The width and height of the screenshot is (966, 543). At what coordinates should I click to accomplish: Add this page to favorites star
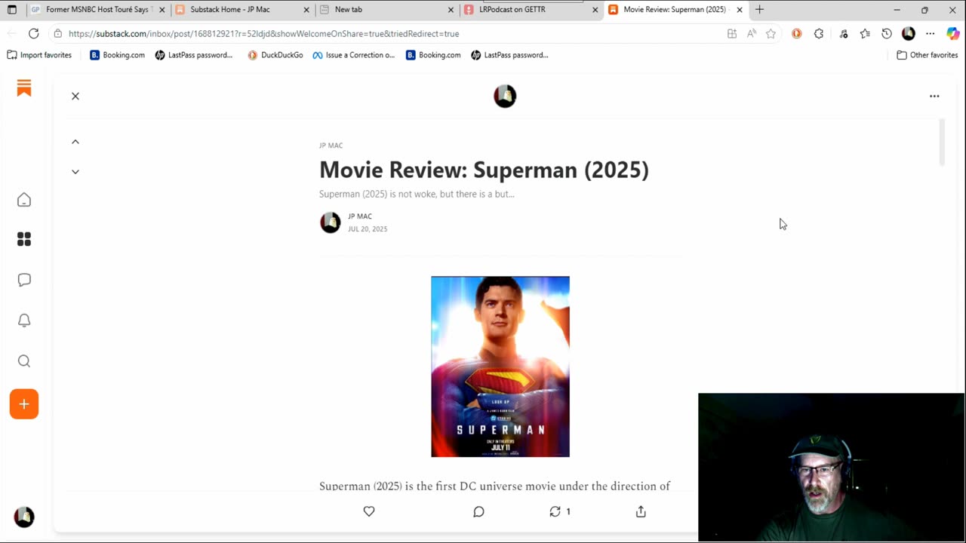point(771,34)
